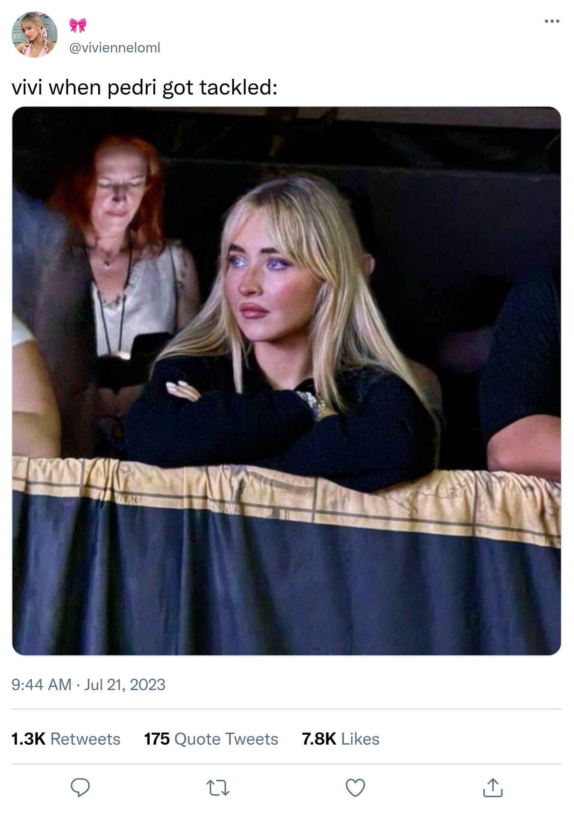Viewport: 574px width, 823px height.
Task: Open the 175 Quote Tweets list
Action: coord(211,739)
